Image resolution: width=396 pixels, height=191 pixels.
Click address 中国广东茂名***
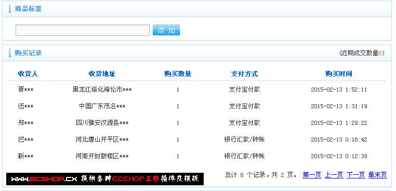(102, 106)
